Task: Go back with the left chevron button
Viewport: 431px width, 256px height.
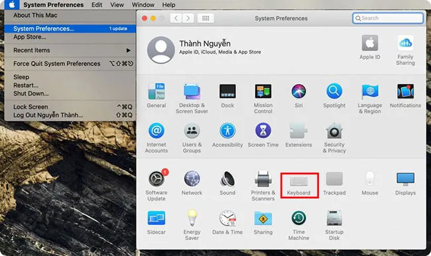Action: [176, 18]
